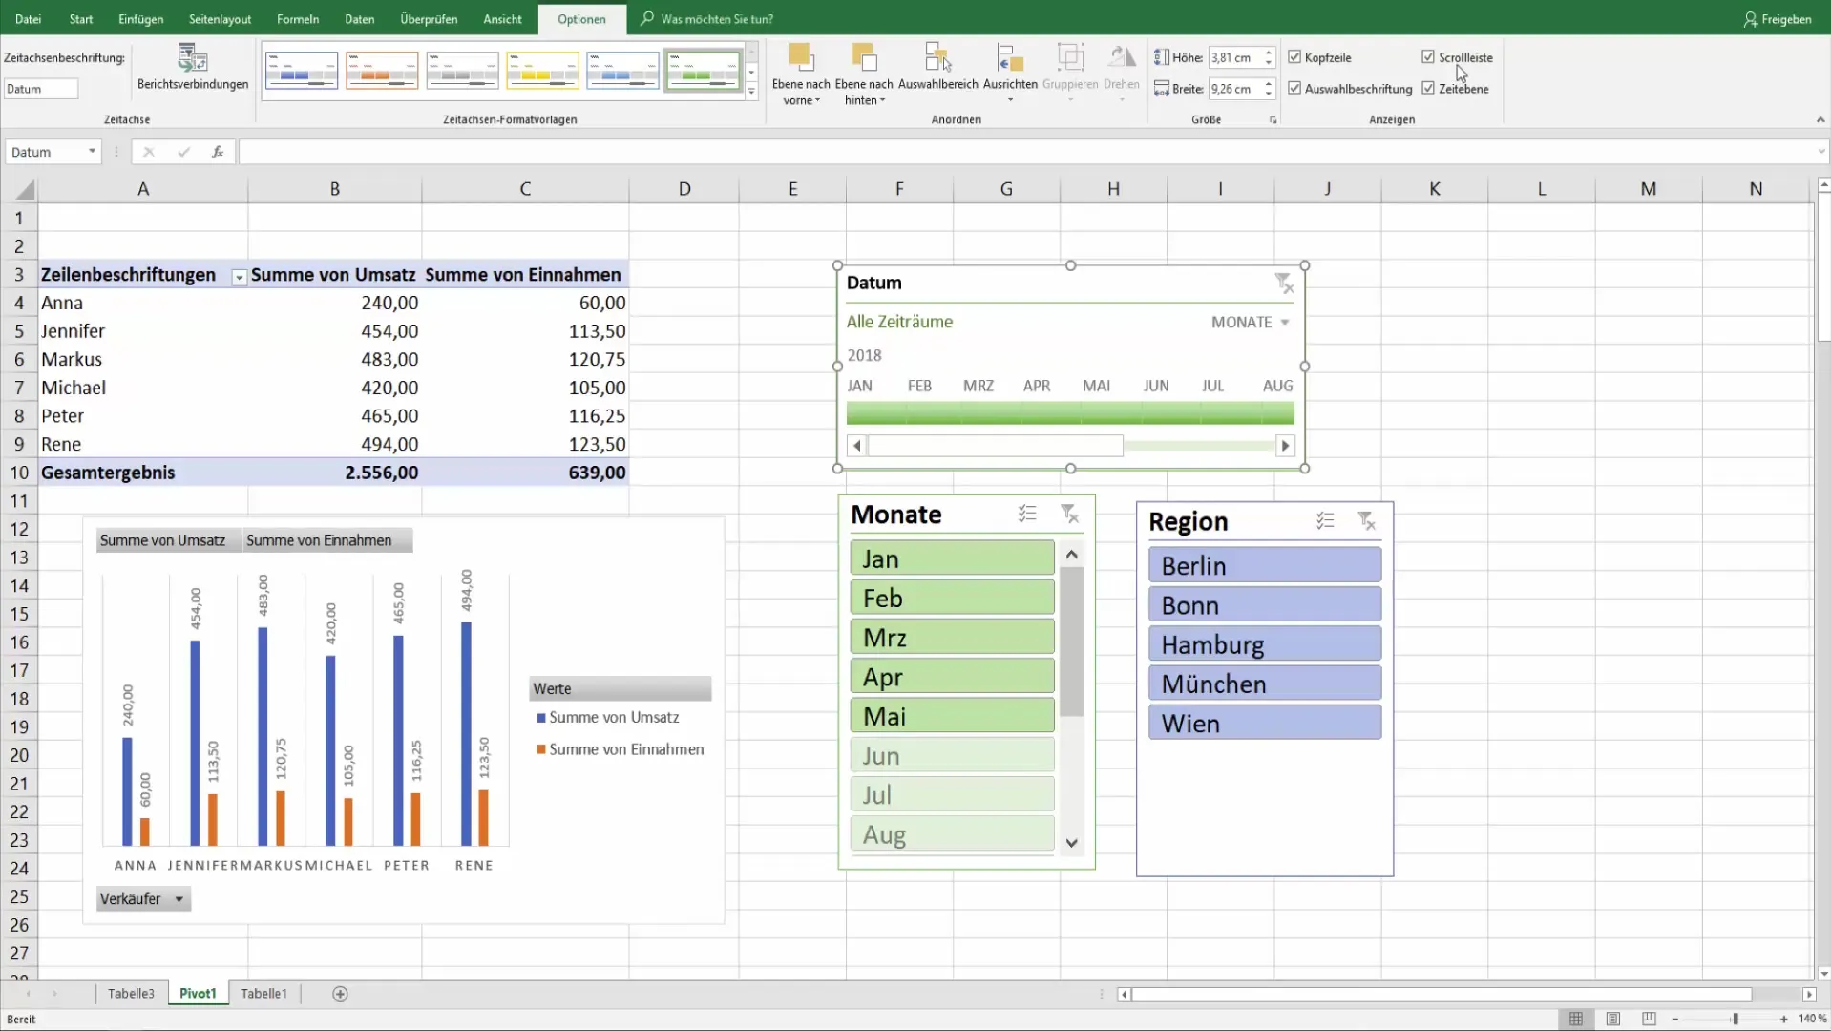Image resolution: width=1831 pixels, height=1031 pixels.
Task: Toggle multi-select in Region slicer
Action: (x=1325, y=520)
